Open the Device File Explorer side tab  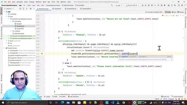click(x=186, y=77)
